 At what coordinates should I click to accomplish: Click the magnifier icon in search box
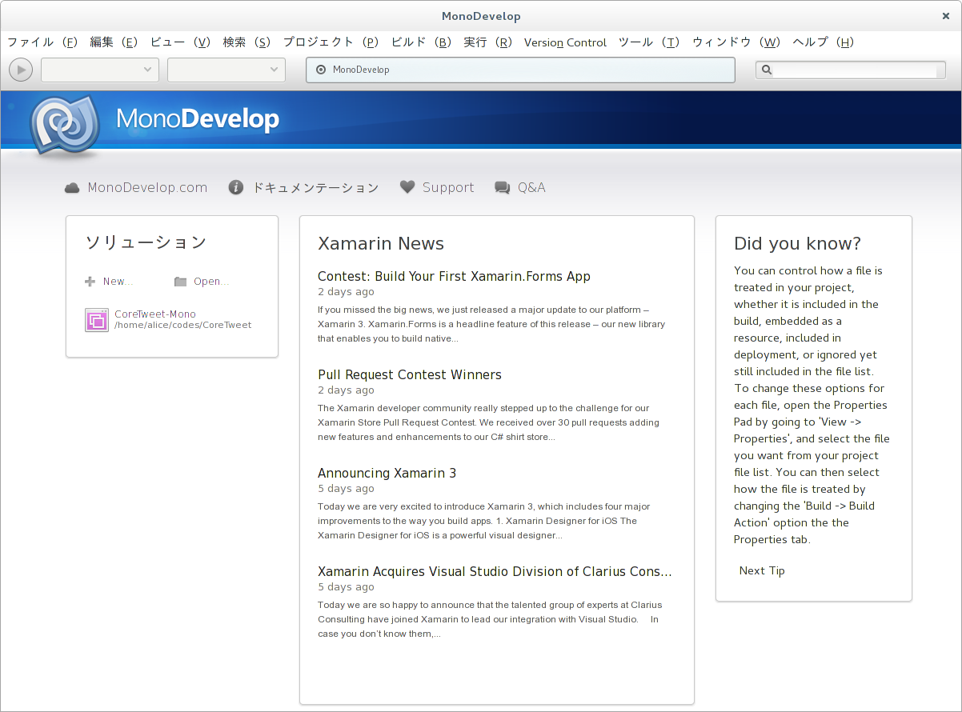click(x=767, y=70)
